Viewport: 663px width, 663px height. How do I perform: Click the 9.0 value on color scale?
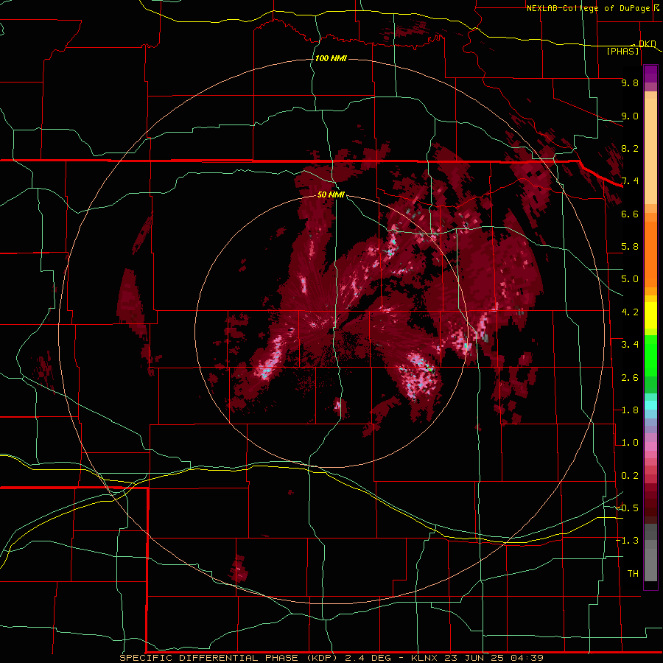point(630,116)
